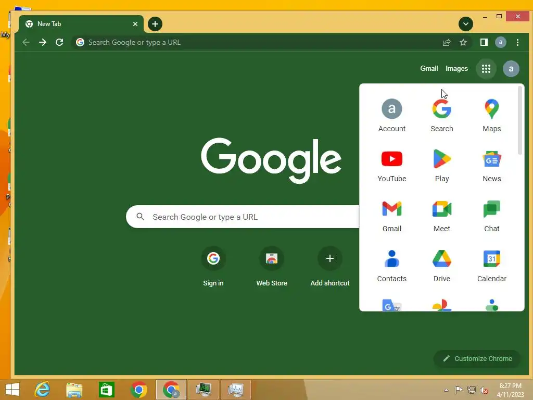Click the Images link at the top
This screenshot has width=533, height=400.
click(x=456, y=68)
